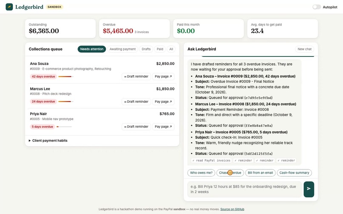Image resolution: width=343 pixels, height=214 pixels.
Task: Click the Ledgerbird bird logo icon
Action: 9,7
